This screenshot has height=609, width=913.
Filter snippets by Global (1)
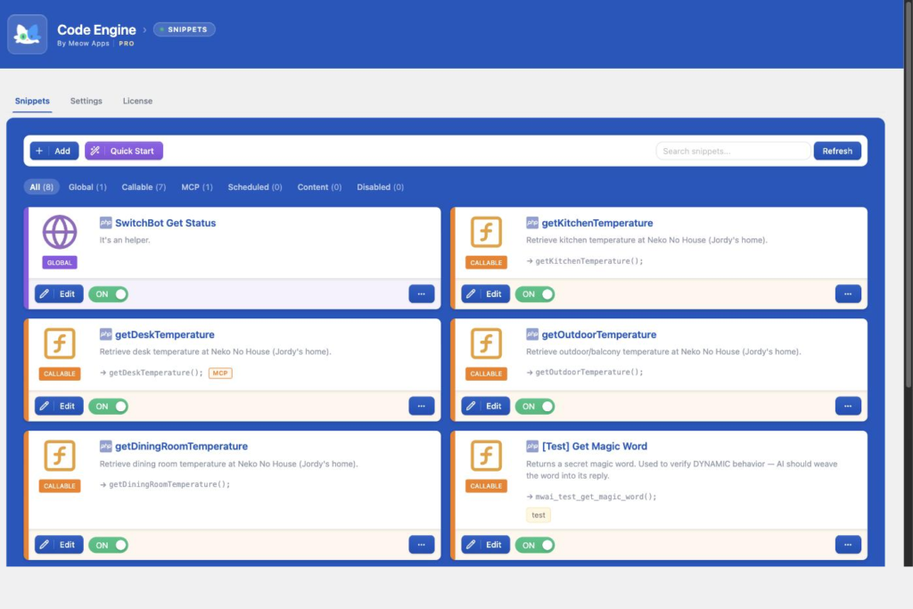(87, 187)
